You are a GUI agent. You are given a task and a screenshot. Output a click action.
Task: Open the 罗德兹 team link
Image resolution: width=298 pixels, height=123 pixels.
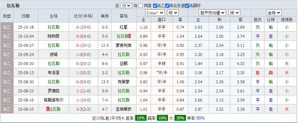(x=54, y=91)
